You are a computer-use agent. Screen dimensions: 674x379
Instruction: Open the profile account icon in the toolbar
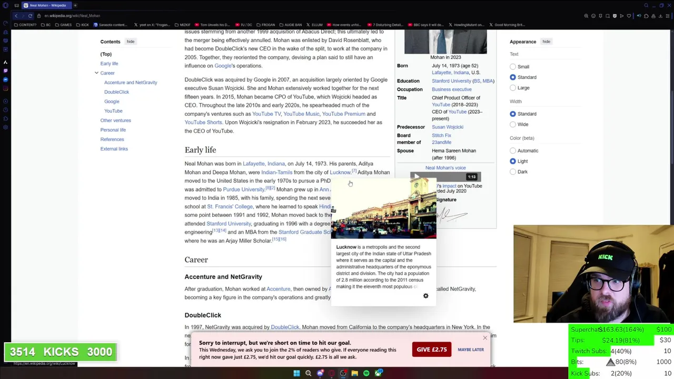(653, 16)
